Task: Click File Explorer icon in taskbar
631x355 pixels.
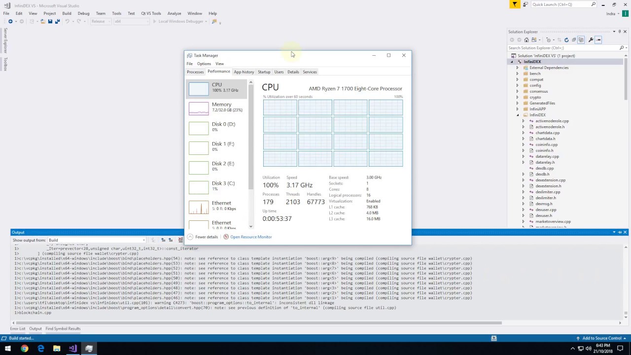Action: click(x=57, y=349)
